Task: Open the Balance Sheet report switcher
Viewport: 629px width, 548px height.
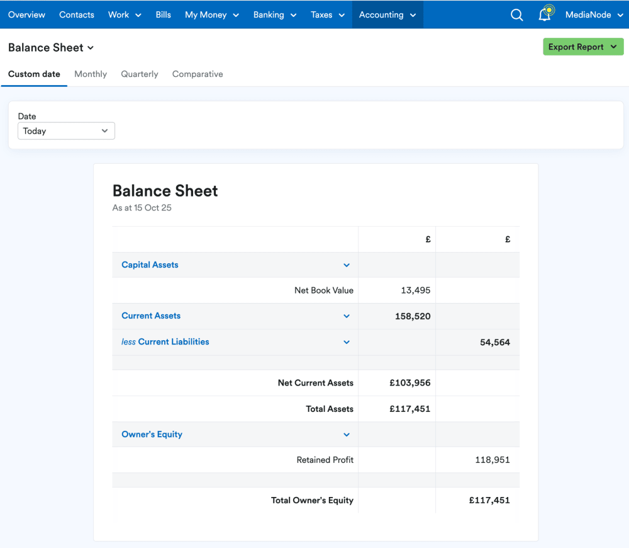Action: (x=51, y=47)
